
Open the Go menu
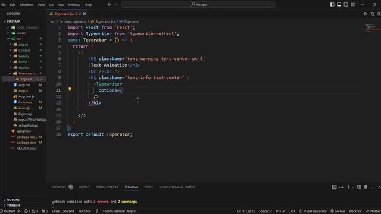point(51,5)
